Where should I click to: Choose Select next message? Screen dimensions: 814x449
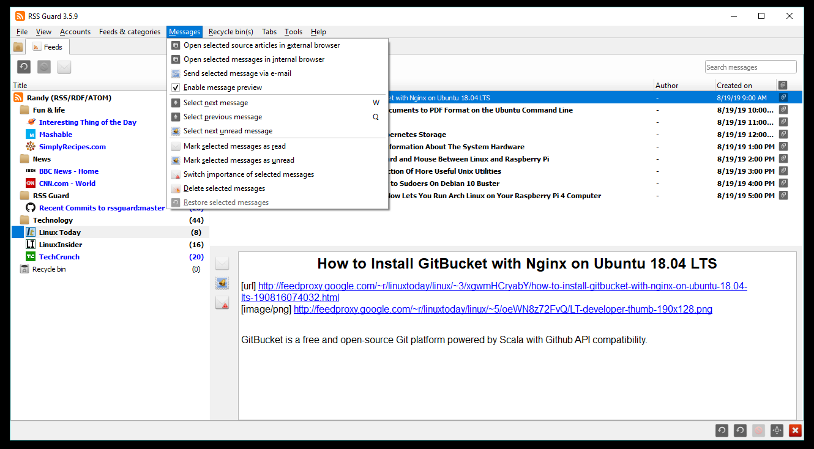pyautogui.click(x=278, y=103)
